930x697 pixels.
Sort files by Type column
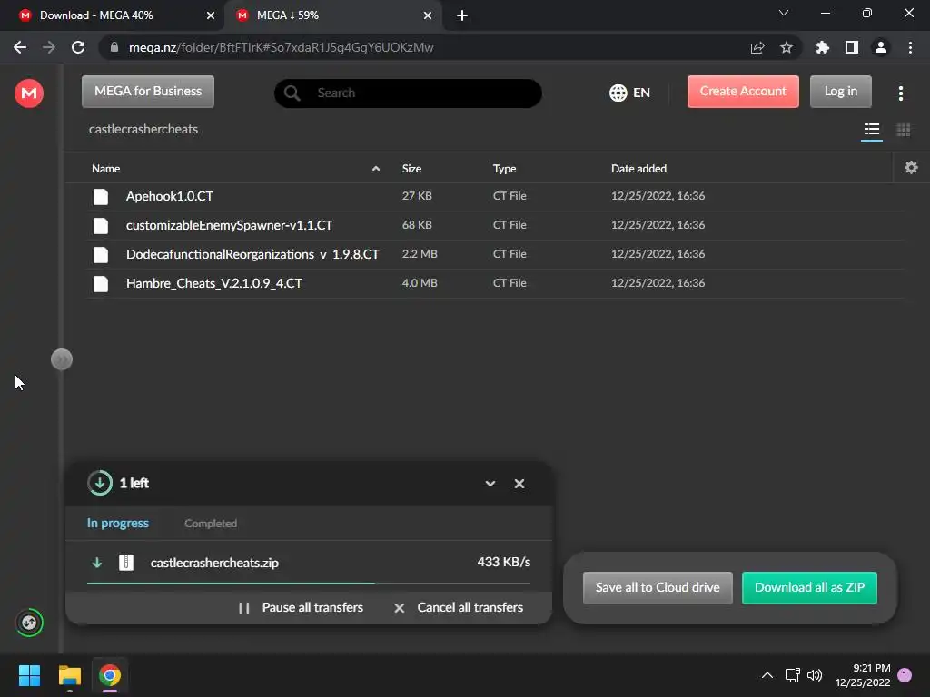(504, 168)
